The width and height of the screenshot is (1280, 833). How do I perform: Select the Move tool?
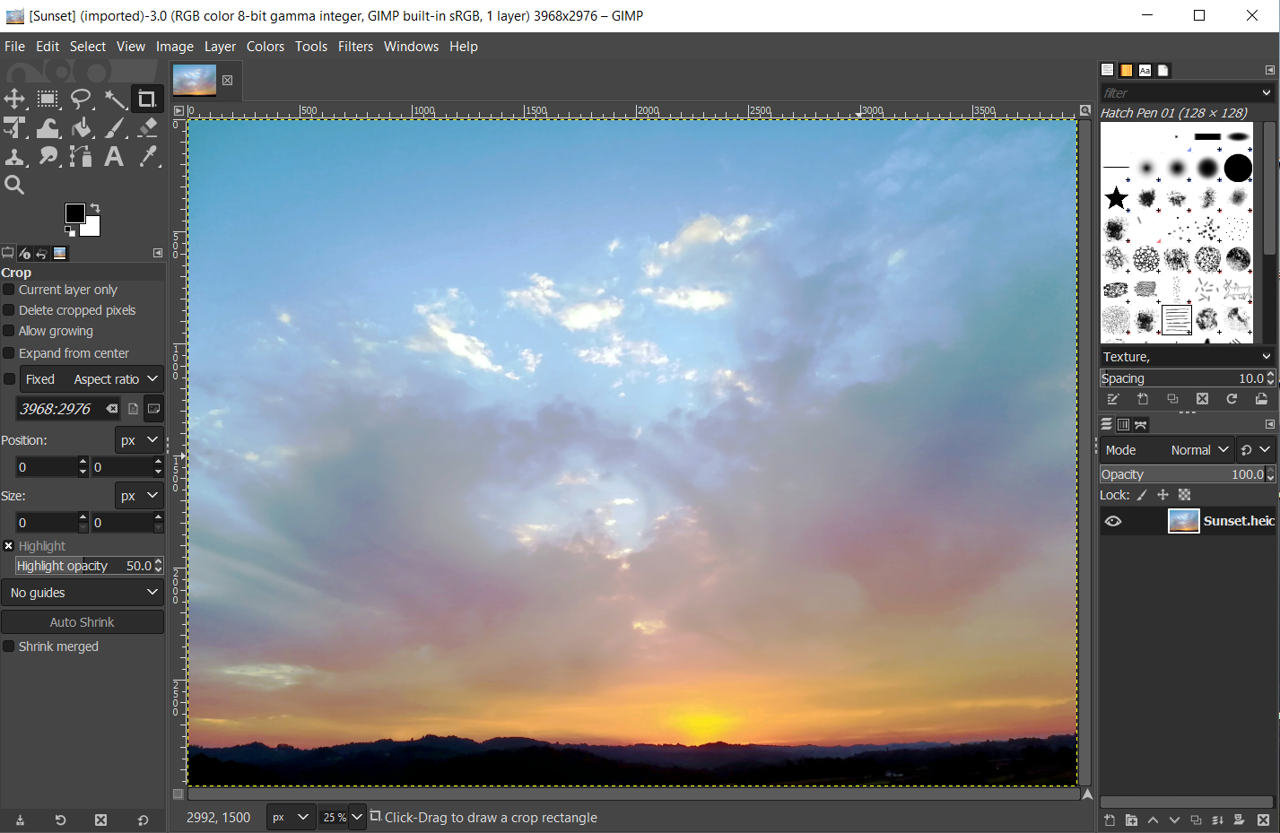point(14,99)
